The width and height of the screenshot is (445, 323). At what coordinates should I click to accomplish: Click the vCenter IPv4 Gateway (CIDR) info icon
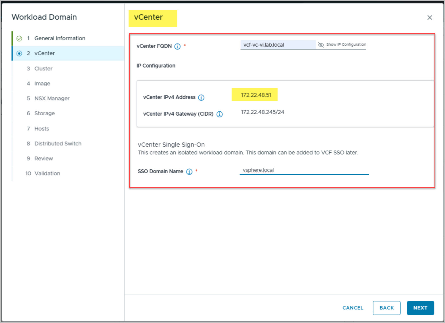pyautogui.click(x=220, y=114)
